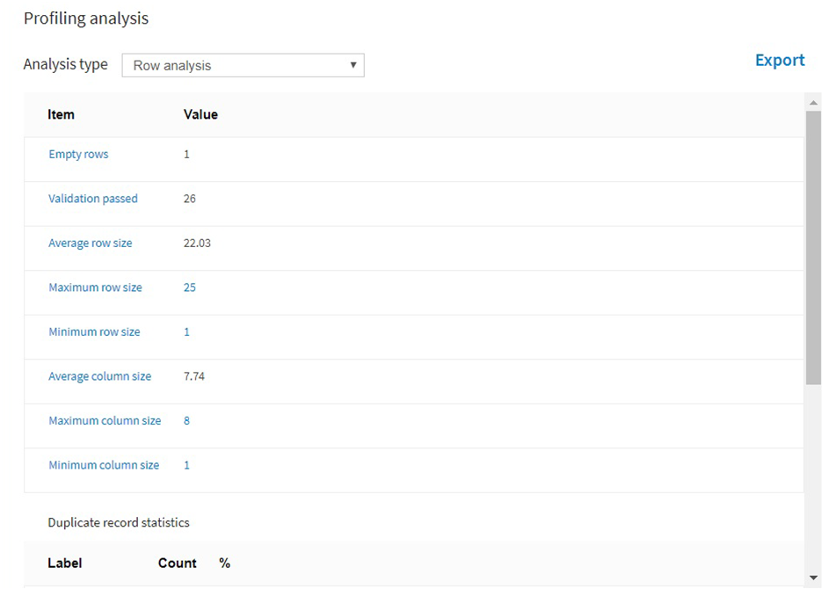Open the Minimum row size item
The height and width of the screenshot is (589, 822).
(94, 331)
